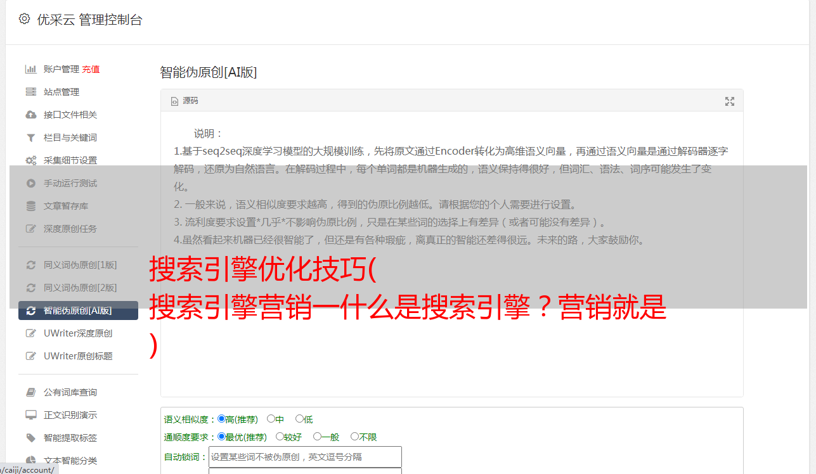
Task: Open 账户管理 bar chart icon
Action: (x=30, y=69)
